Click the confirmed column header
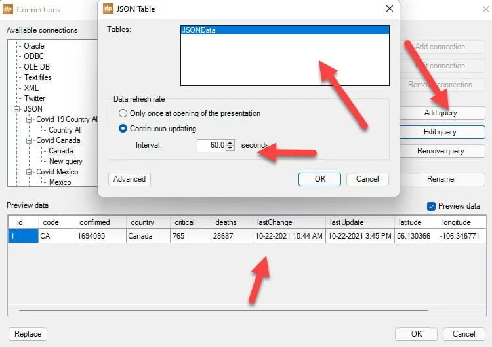 (x=101, y=222)
